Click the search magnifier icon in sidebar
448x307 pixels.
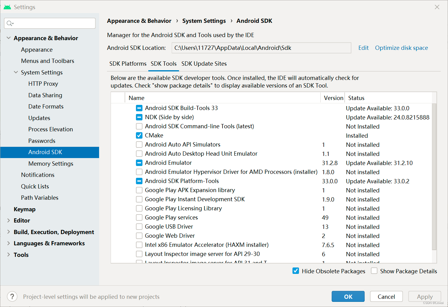10,23
